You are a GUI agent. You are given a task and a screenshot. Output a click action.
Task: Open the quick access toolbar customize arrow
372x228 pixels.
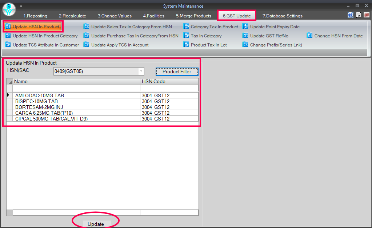(x=21, y=6)
